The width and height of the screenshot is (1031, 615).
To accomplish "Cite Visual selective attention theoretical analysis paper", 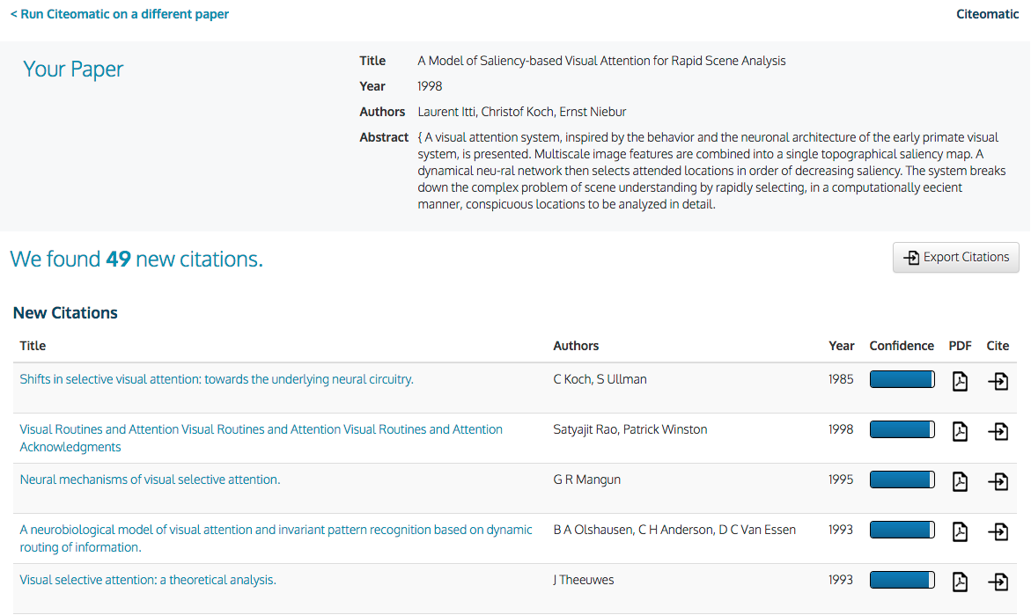I will [x=998, y=582].
